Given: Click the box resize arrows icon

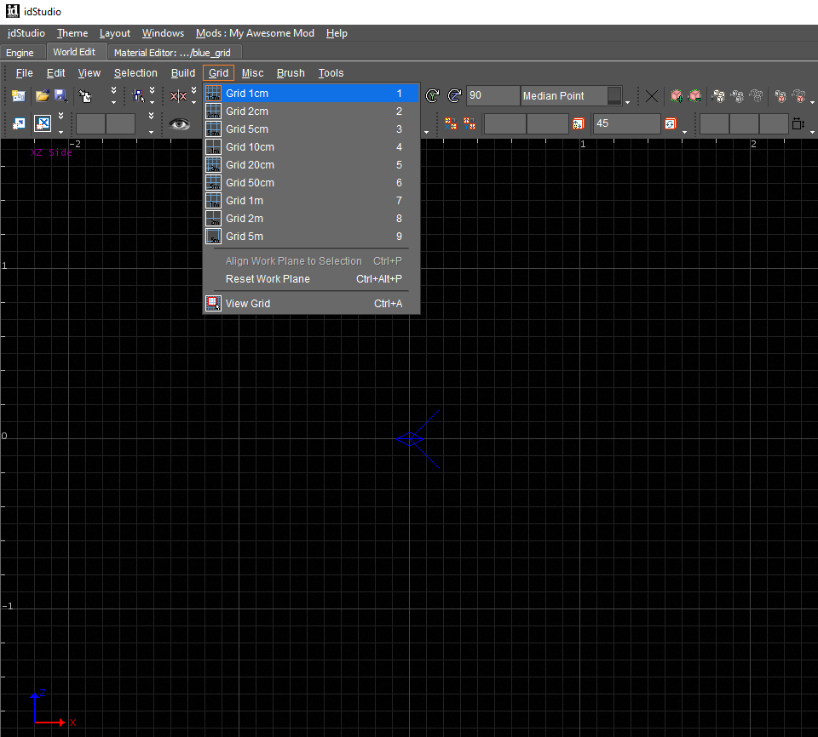Looking at the screenshot, I should tap(798, 123).
